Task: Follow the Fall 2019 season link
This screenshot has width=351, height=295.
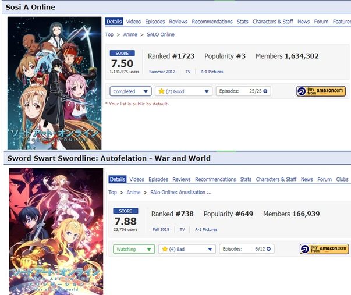Action: tap(161, 229)
